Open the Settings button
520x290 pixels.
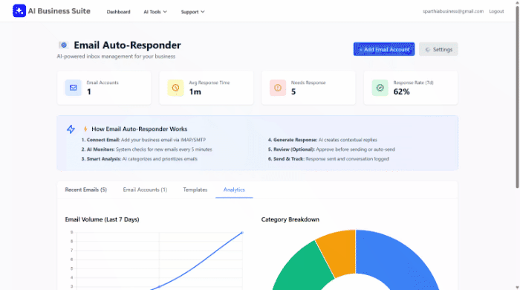pyautogui.click(x=438, y=49)
